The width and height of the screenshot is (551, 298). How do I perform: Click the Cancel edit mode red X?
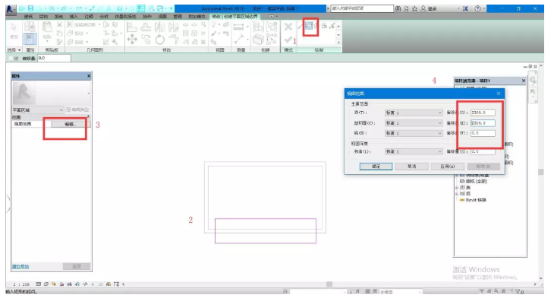[x=288, y=27]
